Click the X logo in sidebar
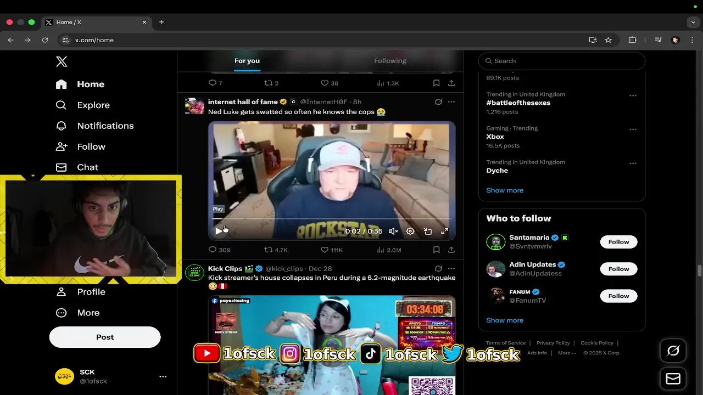 [x=62, y=61]
